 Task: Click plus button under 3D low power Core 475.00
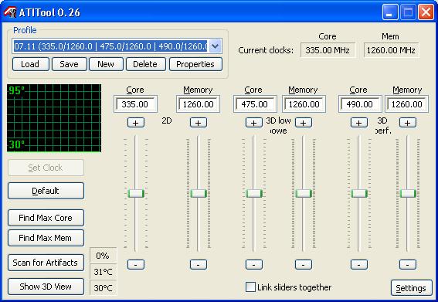click(254, 123)
